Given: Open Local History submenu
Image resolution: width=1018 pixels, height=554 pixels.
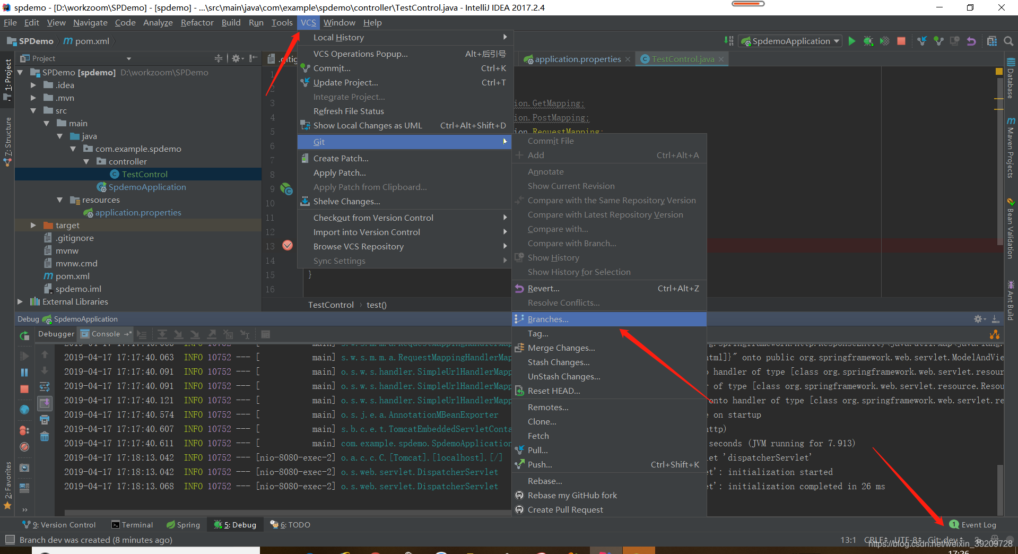Looking at the screenshot, I should pos(404,37).
